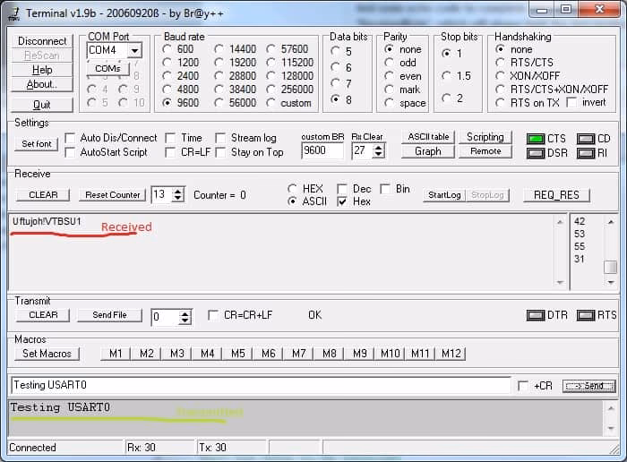Open the Scripting panel
Viewport: 627px width, 462px height.
[485, 137]
